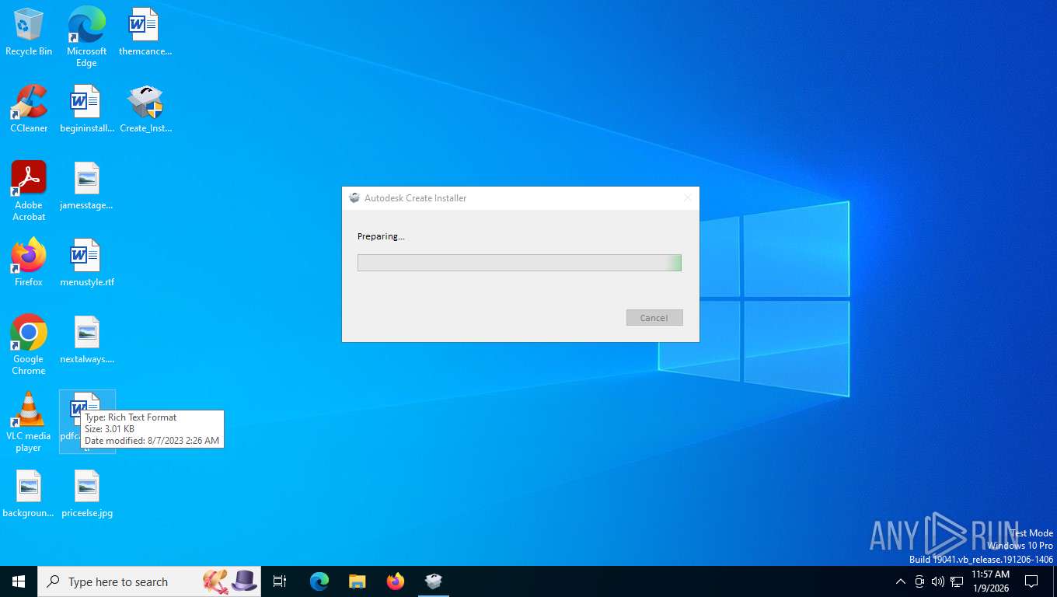Select the backgroun image file icon
Image resolution: width=1057 pixels, height=597 pixels.
(29, 493)
